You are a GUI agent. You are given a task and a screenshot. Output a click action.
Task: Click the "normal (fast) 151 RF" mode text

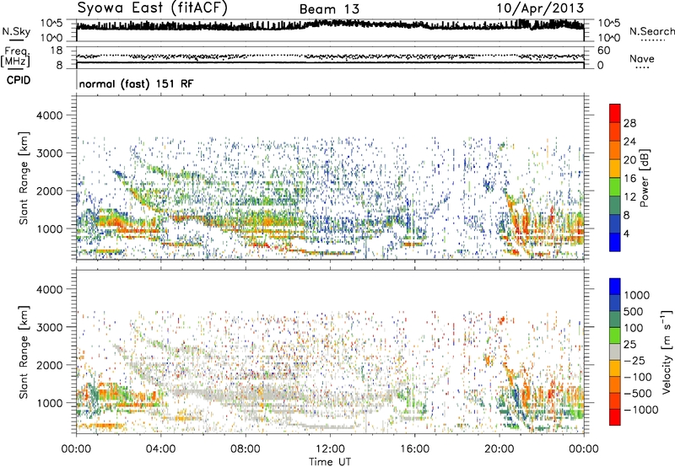[x=136, y=83]
